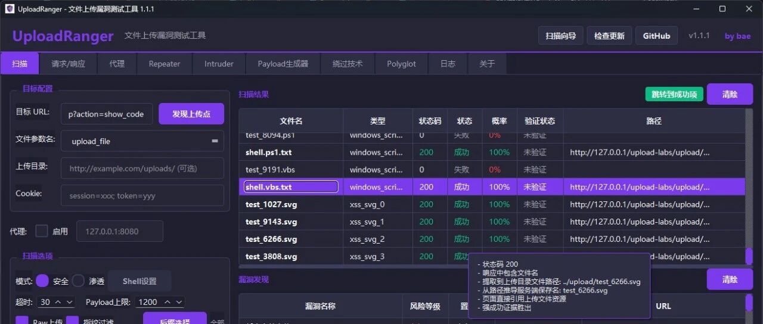763x324 pixels.
Task: Decrease Payload上限 with the down arrow
Action: tap(178, 302)
